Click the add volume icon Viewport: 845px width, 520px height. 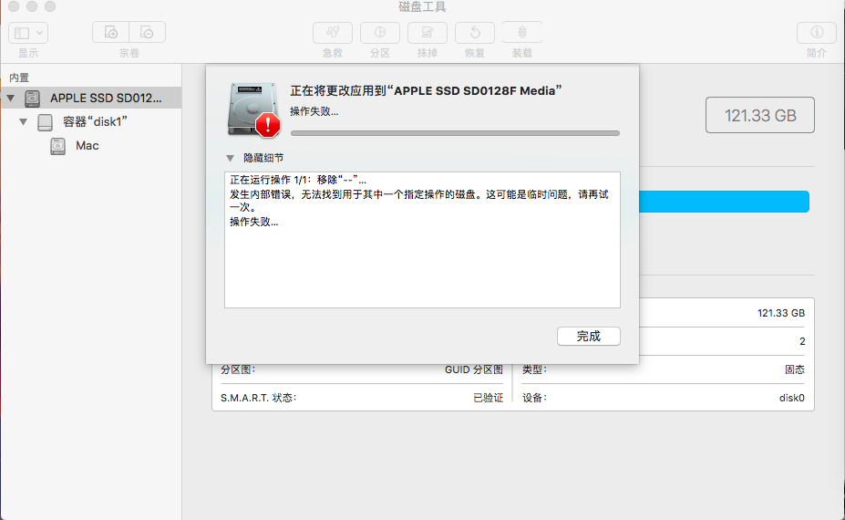[111, 33]
